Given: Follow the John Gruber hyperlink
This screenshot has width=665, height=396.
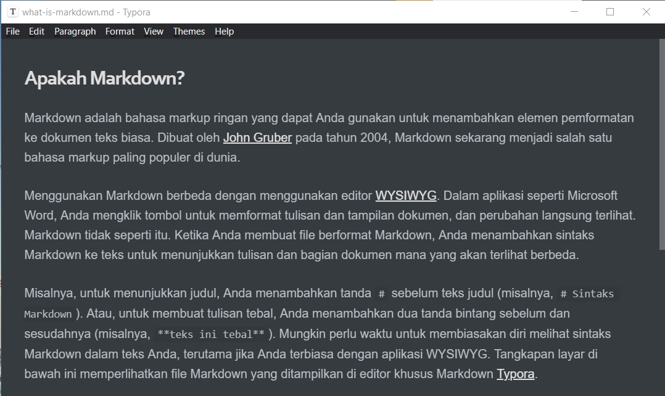Looking at the screenshot, I should coord(257,137).
